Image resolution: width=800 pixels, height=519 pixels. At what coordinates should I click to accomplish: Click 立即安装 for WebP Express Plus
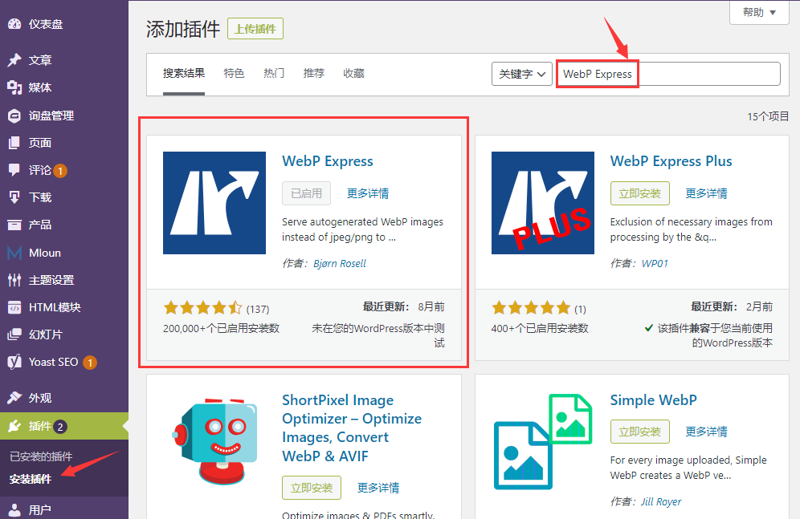pyautogui.click(x=640, y=193)
